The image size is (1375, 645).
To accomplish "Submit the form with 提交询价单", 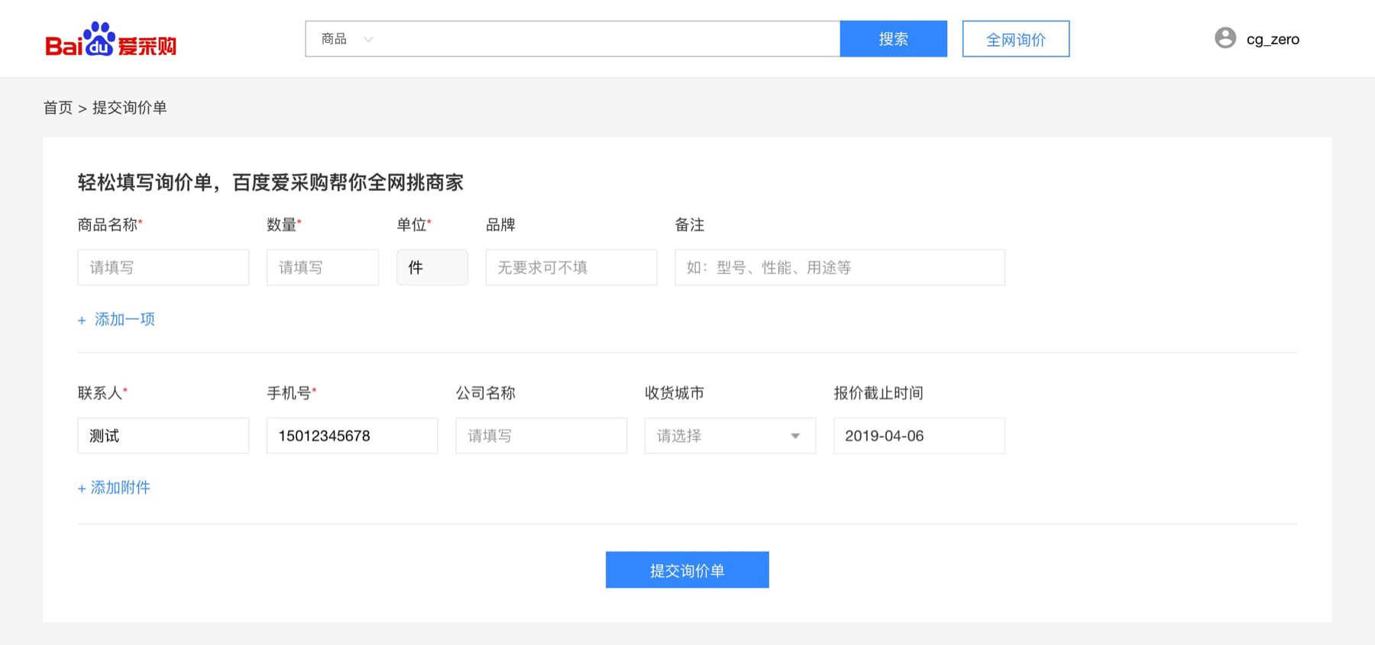I will coord(687,570).
